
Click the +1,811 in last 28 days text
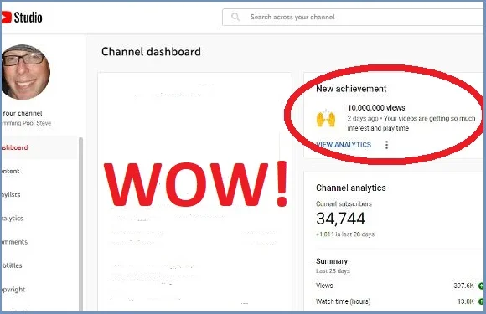coord(345,234)
